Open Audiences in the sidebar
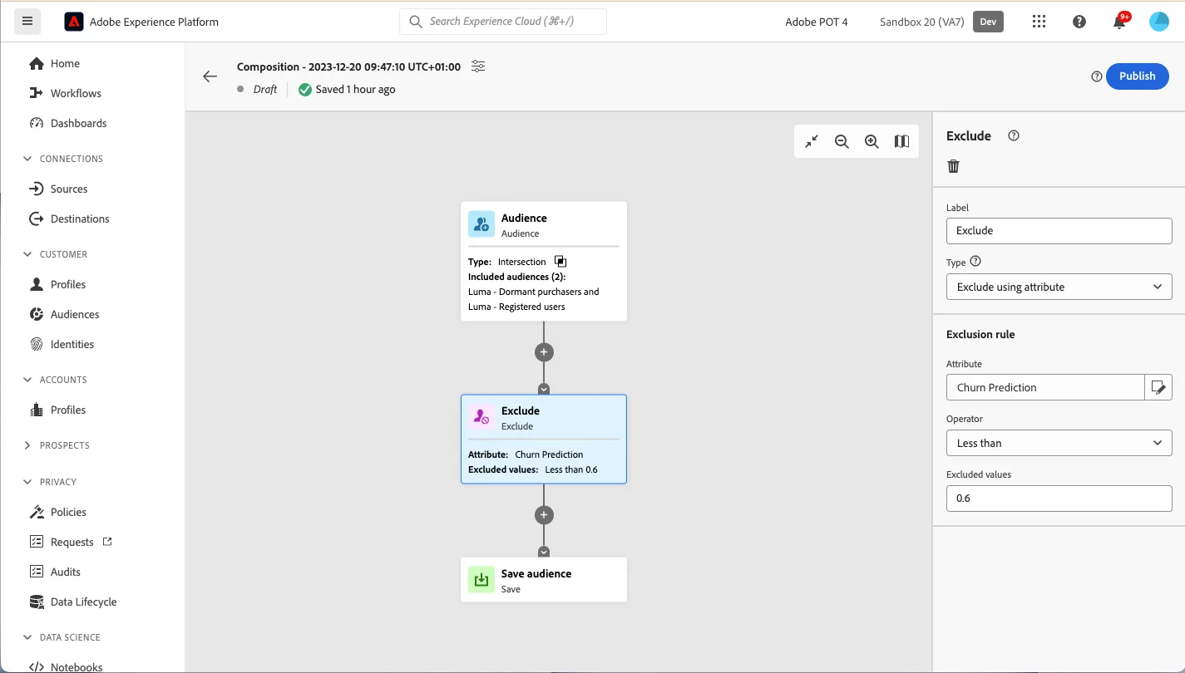The width and height of the screenshot is (1185, 673). (x=64, y=314)
